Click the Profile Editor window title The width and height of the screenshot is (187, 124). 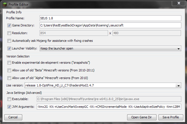coord(18,5)
